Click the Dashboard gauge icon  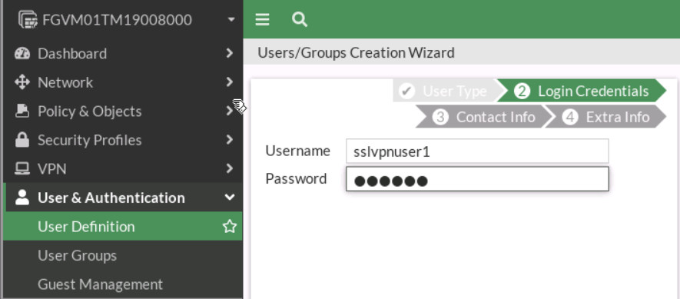(22, 53)
